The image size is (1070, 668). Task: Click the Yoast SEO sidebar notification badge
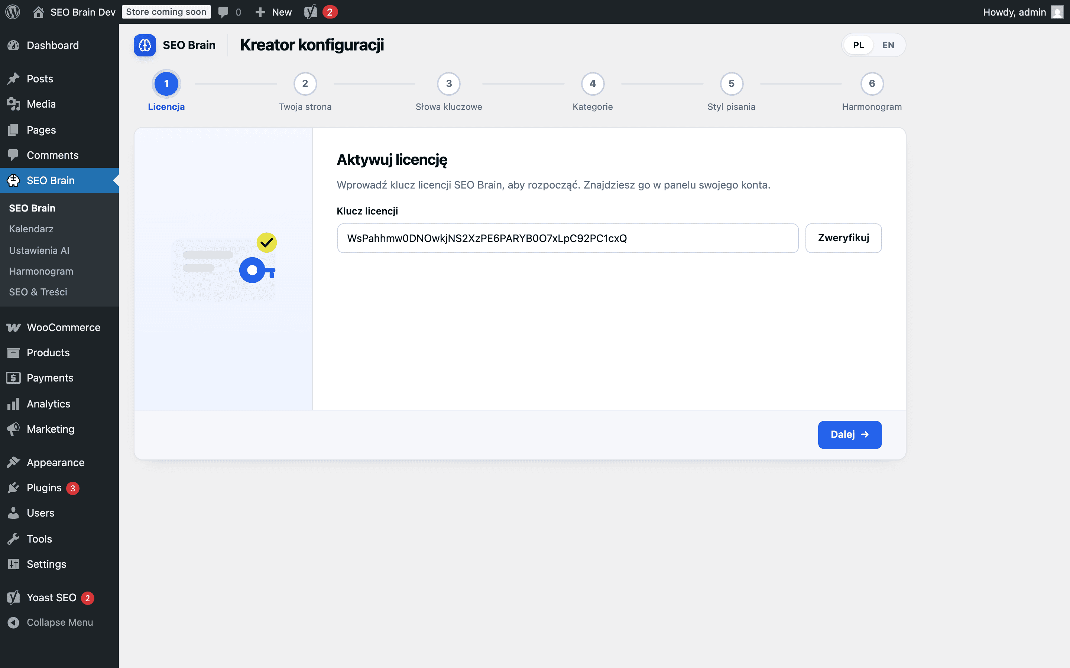coord(88,598)
